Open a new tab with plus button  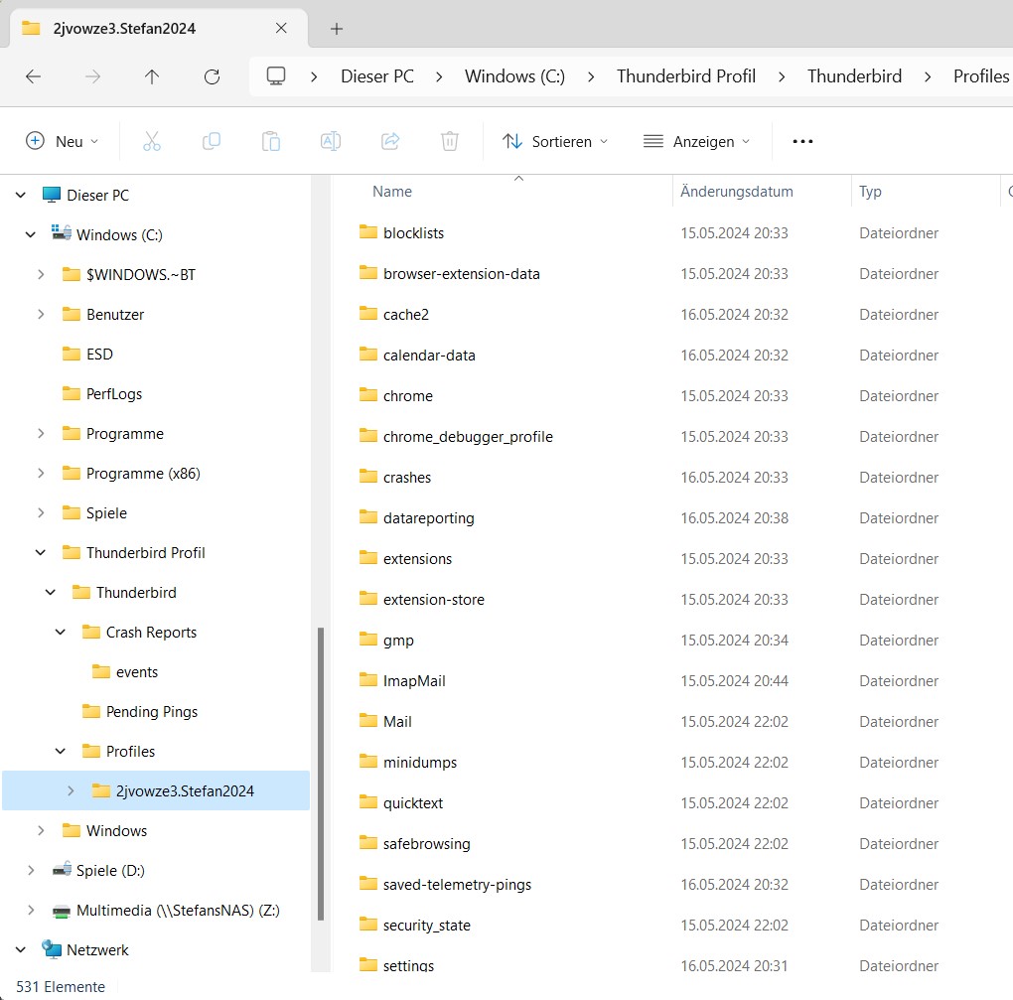(337, 29)
